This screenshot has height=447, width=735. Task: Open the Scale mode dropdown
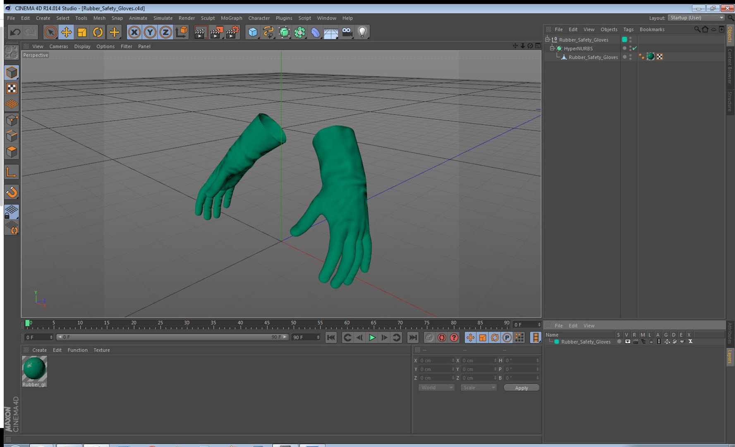click(x=479, y=388)
